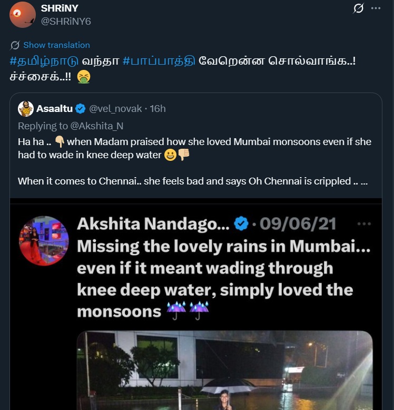
Task: Open the 16h timestamp of quoted post
Action: tap(157, 109)
